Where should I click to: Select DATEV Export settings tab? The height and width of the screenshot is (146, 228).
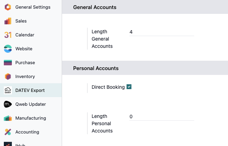[x=31, y=90]
